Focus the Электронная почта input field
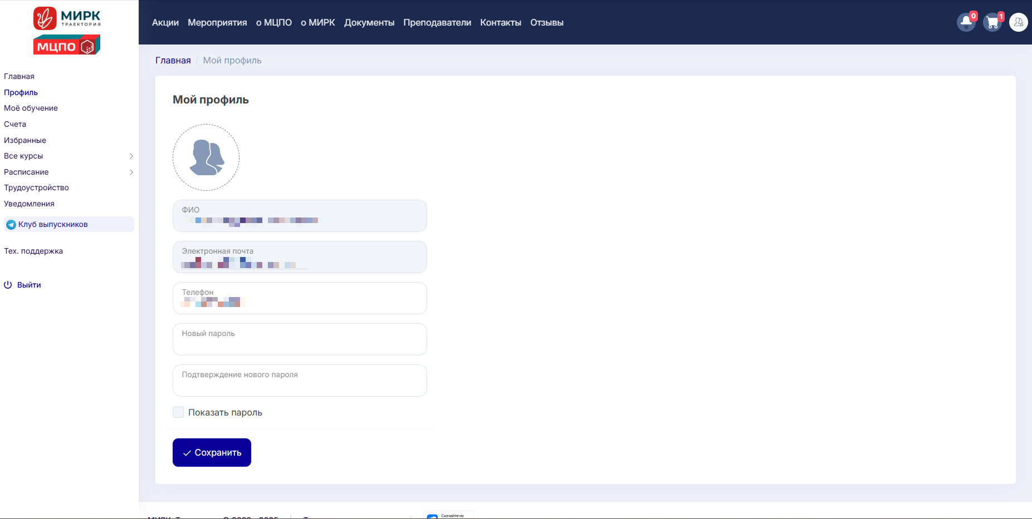The width and height of the screenshot is (1032, 519). point(300,257)
